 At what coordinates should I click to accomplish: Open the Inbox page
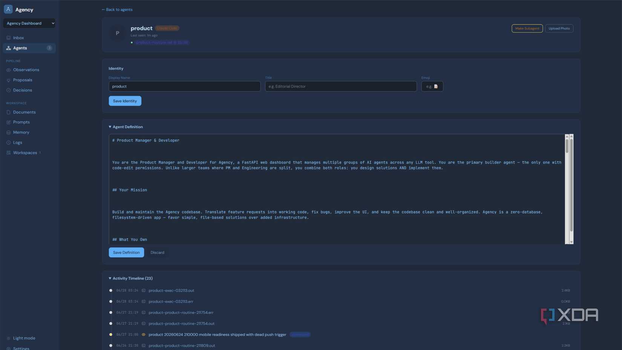tap(18, 38)
